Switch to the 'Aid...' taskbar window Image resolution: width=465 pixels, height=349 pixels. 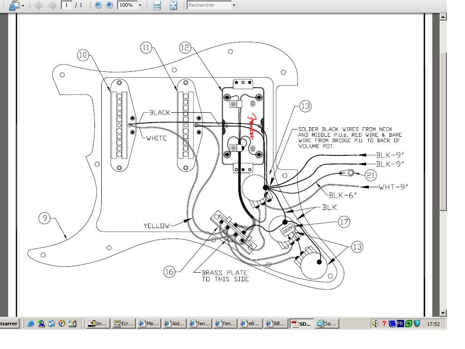click(x=175, y=324)
